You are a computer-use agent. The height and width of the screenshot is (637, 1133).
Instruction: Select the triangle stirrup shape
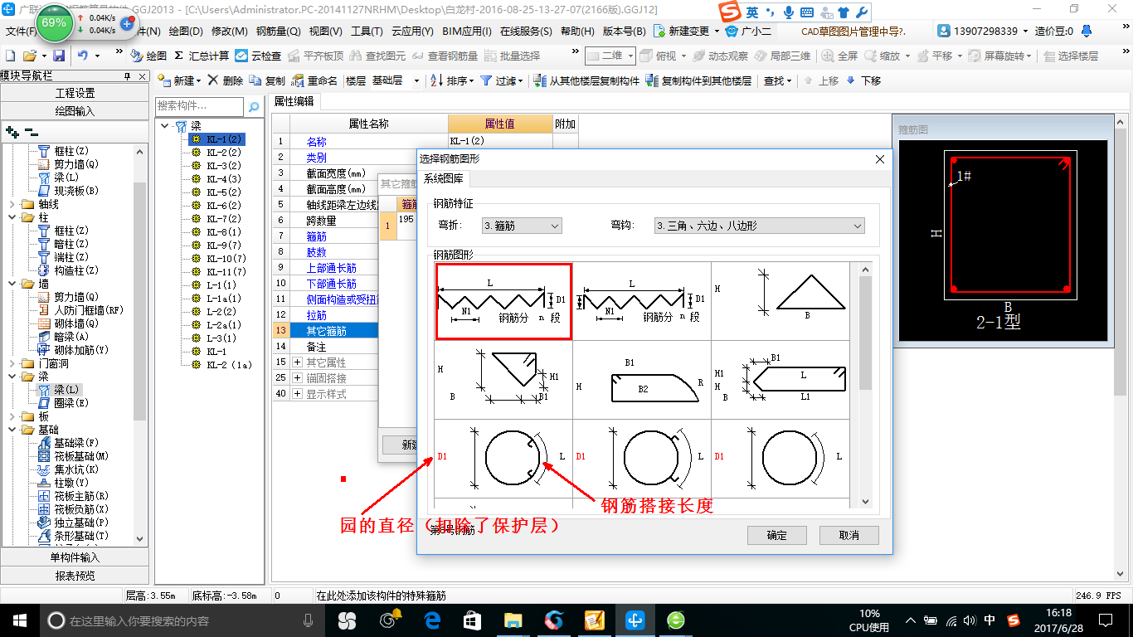point(780,301)
